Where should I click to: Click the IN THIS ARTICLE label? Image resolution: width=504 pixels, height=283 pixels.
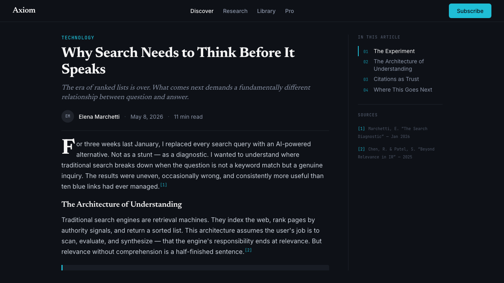click(379, 37)
